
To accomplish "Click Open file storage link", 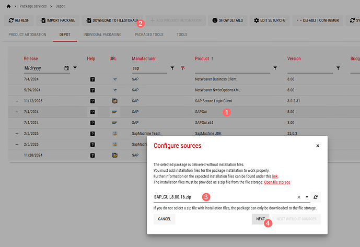I will 277,182.
